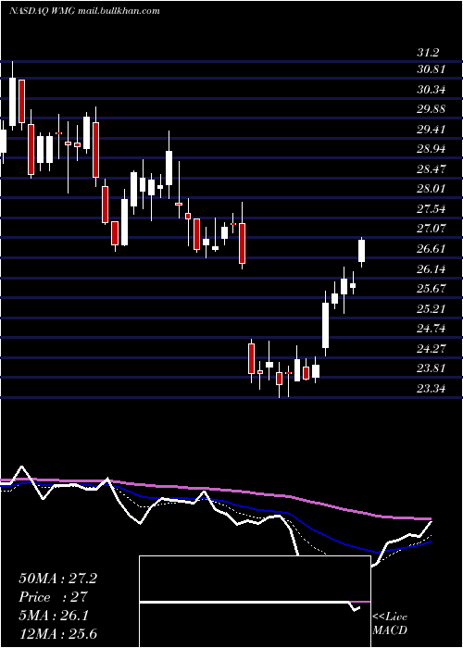This screenshot has width=463, height=648.
Task: Click the 50MA : 27.2 readout
Action: coord(57,579)
